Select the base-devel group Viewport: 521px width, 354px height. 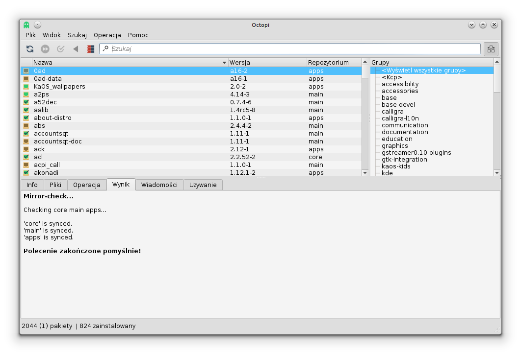[x=398, y=105]
